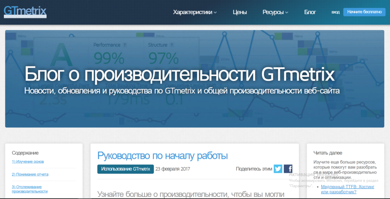Expand the Ресурсы dropdown menu
This screenshot has height=199, width=390.
point(275,12)
